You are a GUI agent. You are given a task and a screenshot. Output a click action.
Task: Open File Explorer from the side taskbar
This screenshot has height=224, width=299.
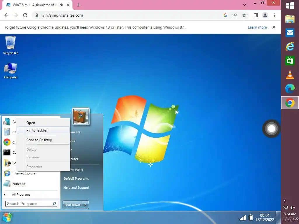[x=290, y=19]
